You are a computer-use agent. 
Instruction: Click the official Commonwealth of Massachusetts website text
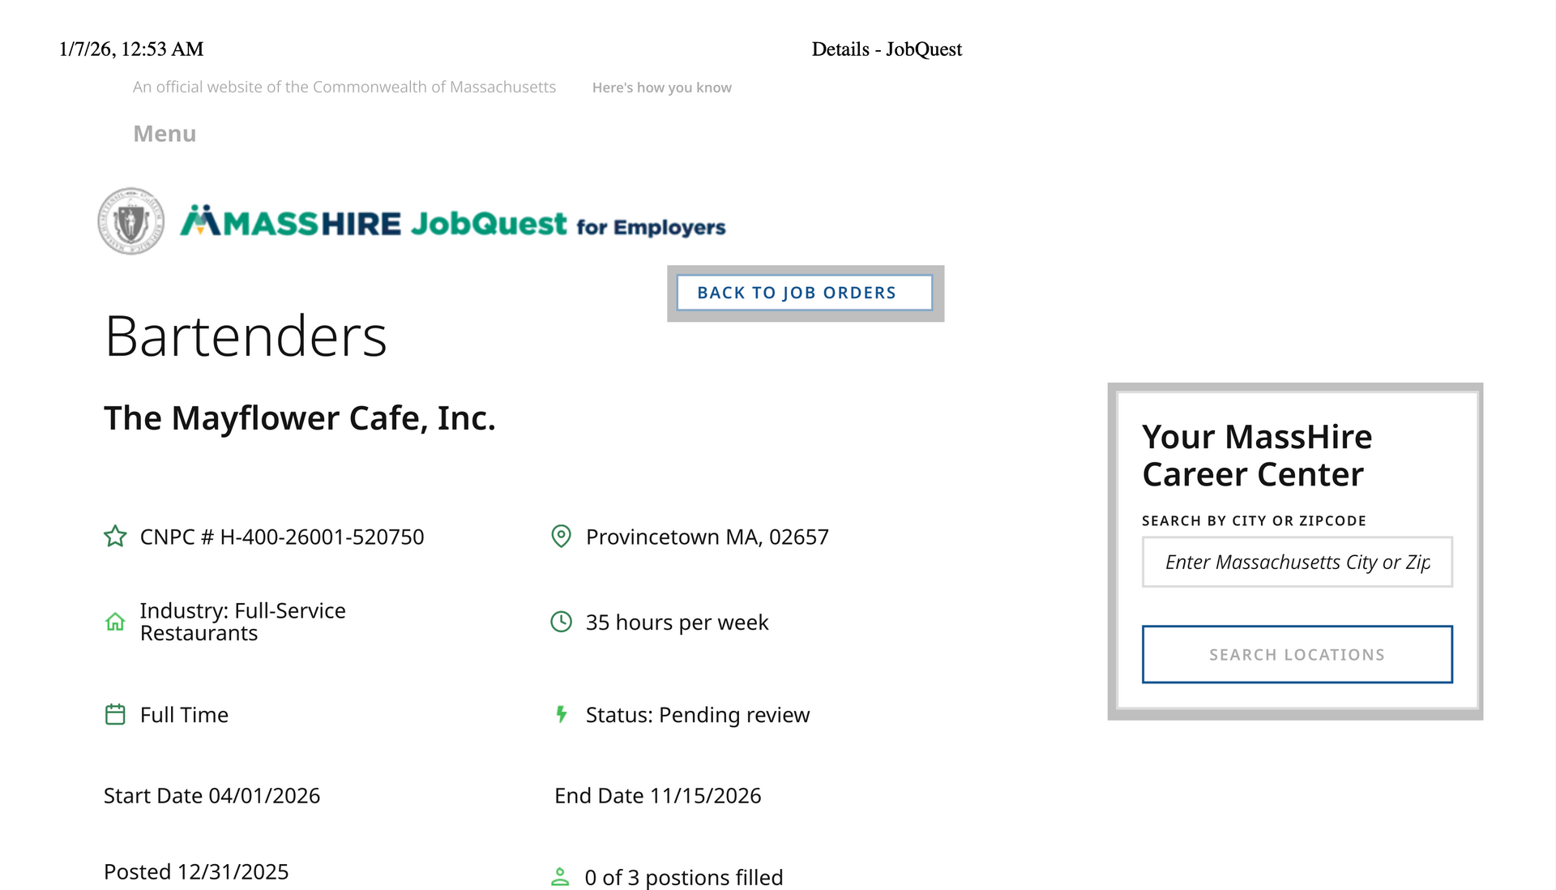[x=344, y=88]
